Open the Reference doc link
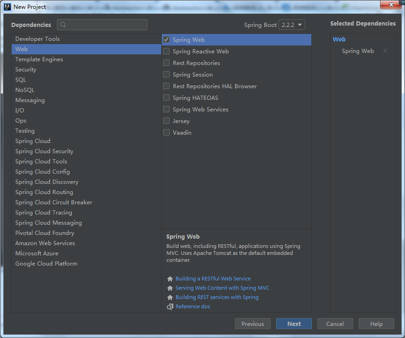405x338 pixels. tap(193, 306)
